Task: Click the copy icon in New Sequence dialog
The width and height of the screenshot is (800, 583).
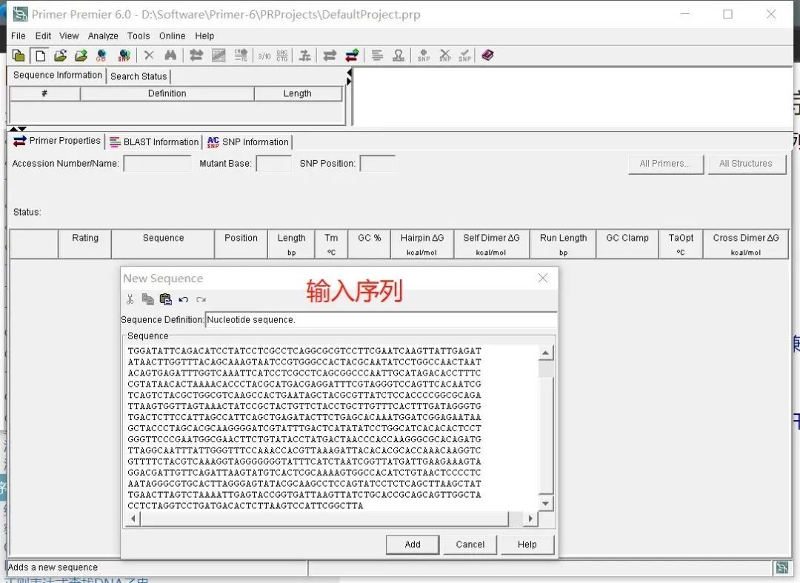Action: [148, 299]
